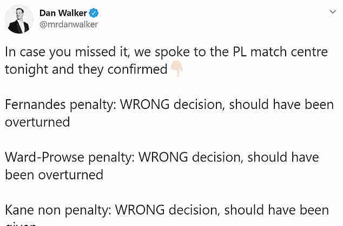Screen dimensions: 343x226
Task: Click 'WRONG' in the Ward-Prowse penalty line
Action: pos(163,157)
